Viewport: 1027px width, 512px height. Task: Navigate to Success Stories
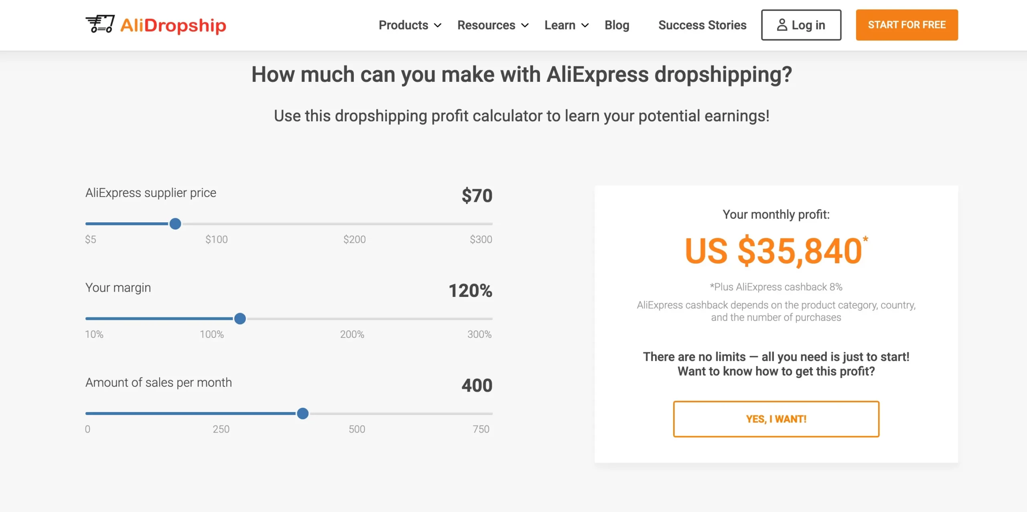click(x=702, y=25)
